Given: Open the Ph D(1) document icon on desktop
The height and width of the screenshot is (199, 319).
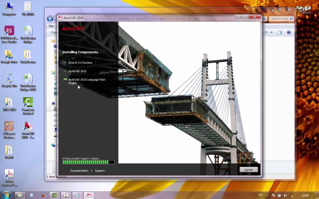Looking at the screenshot, I should pos(28,9).
